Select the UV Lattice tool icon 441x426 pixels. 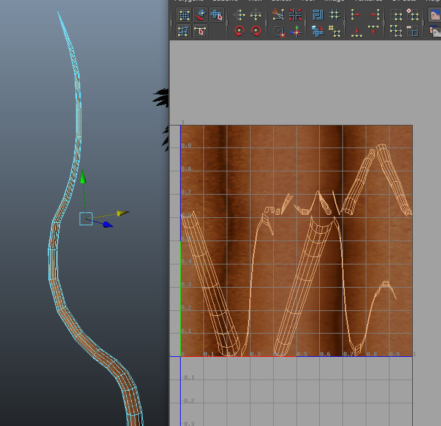(184, 15)
